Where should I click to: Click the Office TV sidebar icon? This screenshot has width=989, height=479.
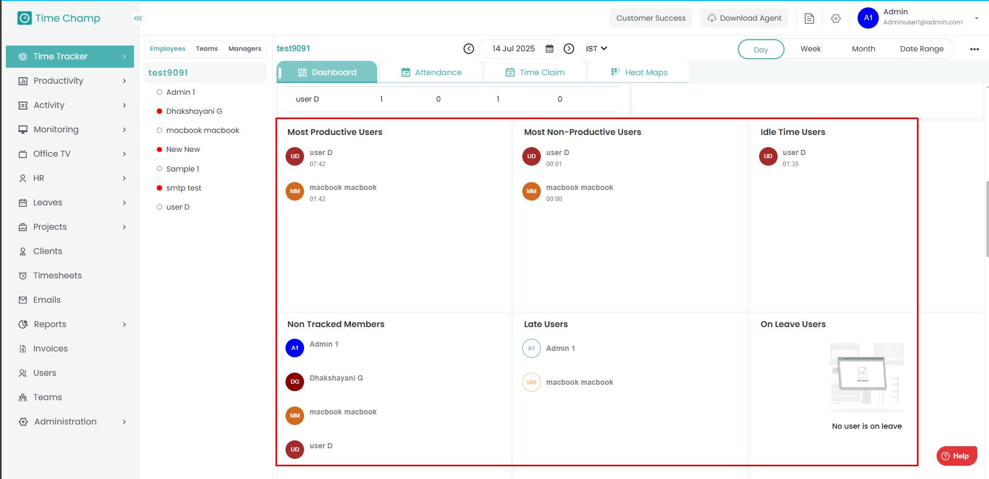(23, 154)
